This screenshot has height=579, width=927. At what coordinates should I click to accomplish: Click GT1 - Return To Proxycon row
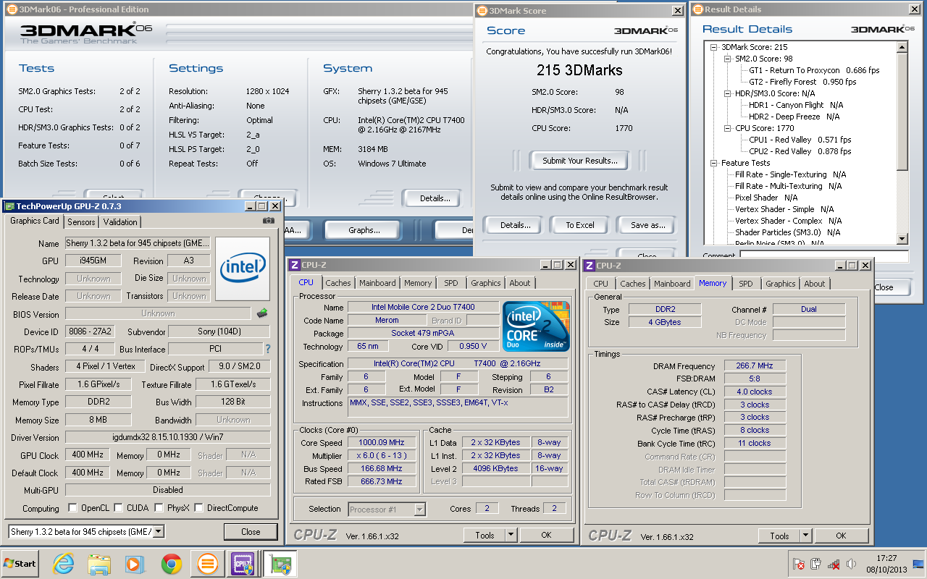(x=814, y=70)
